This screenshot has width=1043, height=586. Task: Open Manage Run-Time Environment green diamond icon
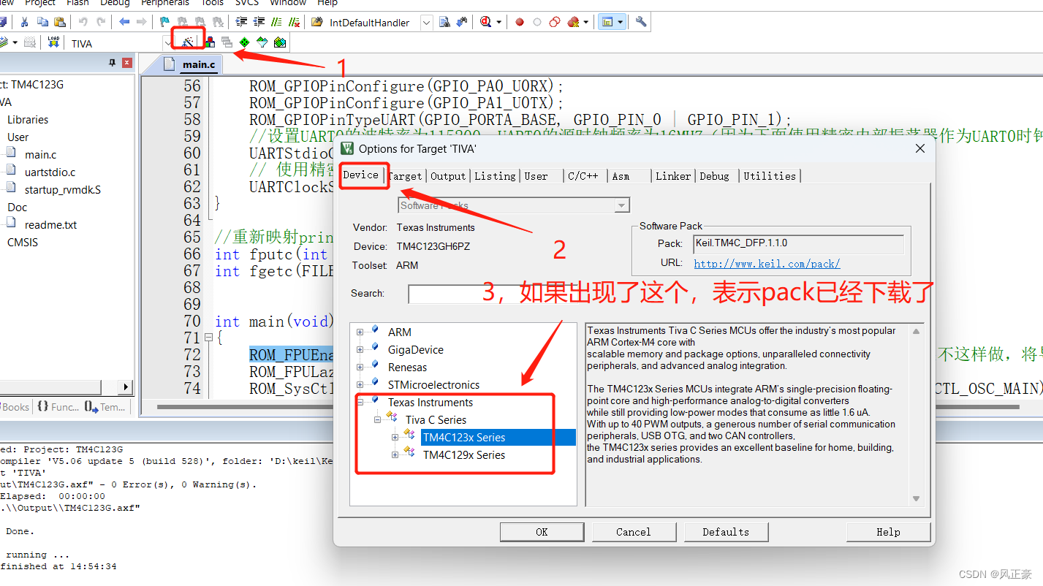click(244, 42)
